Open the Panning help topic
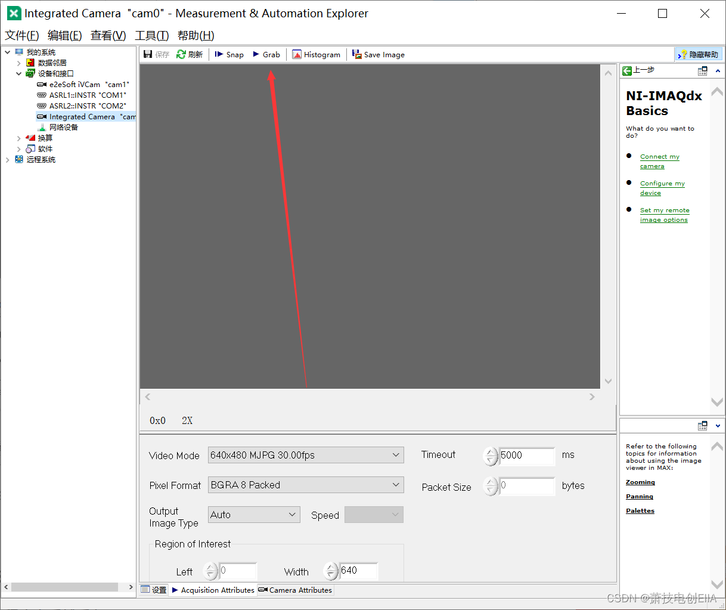The height and width of the screenshot is (610, 726). (x=640, y=496)
